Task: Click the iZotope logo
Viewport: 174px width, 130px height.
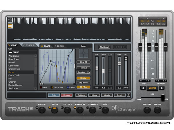Action: click(x=124, y=109)
